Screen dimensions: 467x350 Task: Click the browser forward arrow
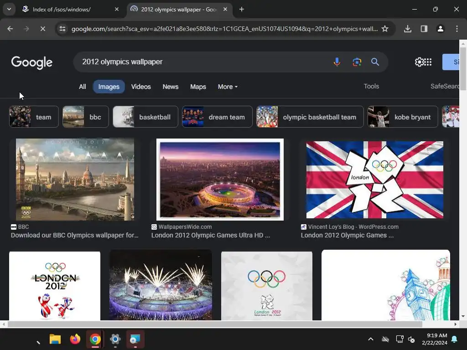point(26,29)
